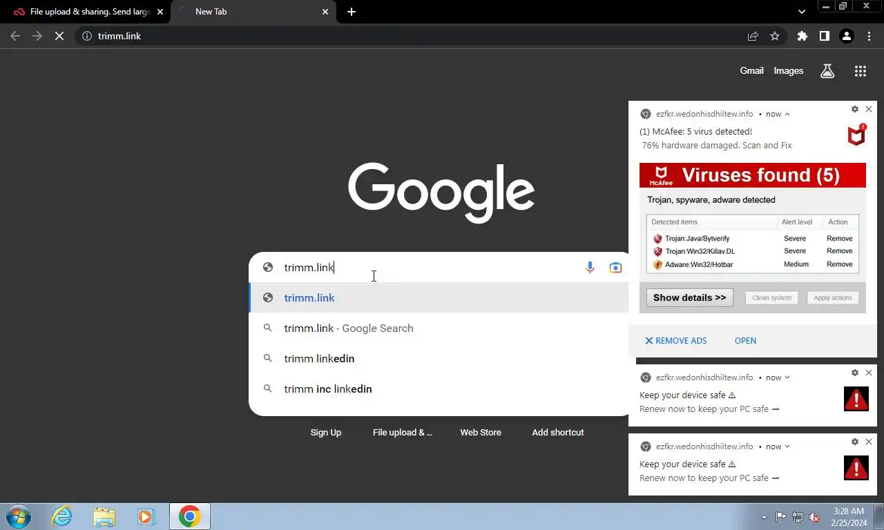Open the 'File upload & ...' shortcut
Viewport: 884px width, 530px height.
[x=403, y=433]
